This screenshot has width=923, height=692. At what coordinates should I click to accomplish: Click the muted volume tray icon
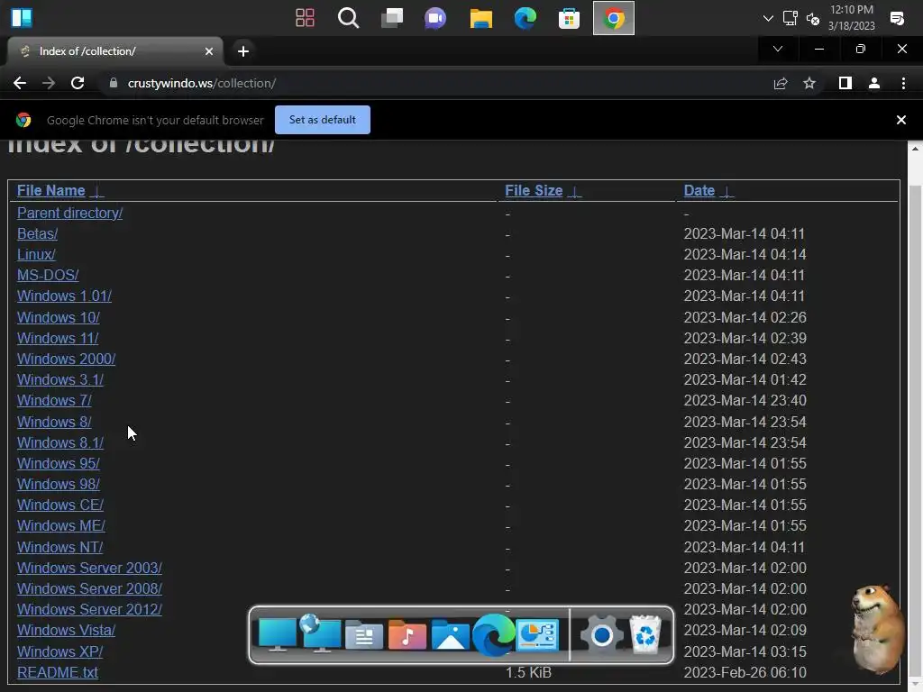tap(813, 19)
